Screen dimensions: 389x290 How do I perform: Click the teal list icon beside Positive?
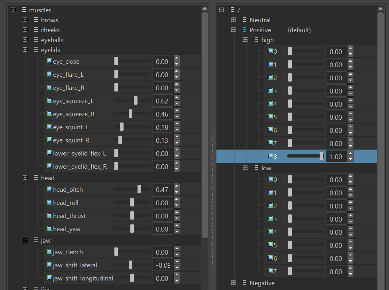[x=244, y=30]
